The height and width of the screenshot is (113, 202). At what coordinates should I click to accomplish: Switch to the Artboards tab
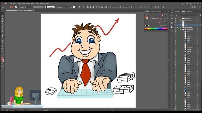(x=189, y=12)
